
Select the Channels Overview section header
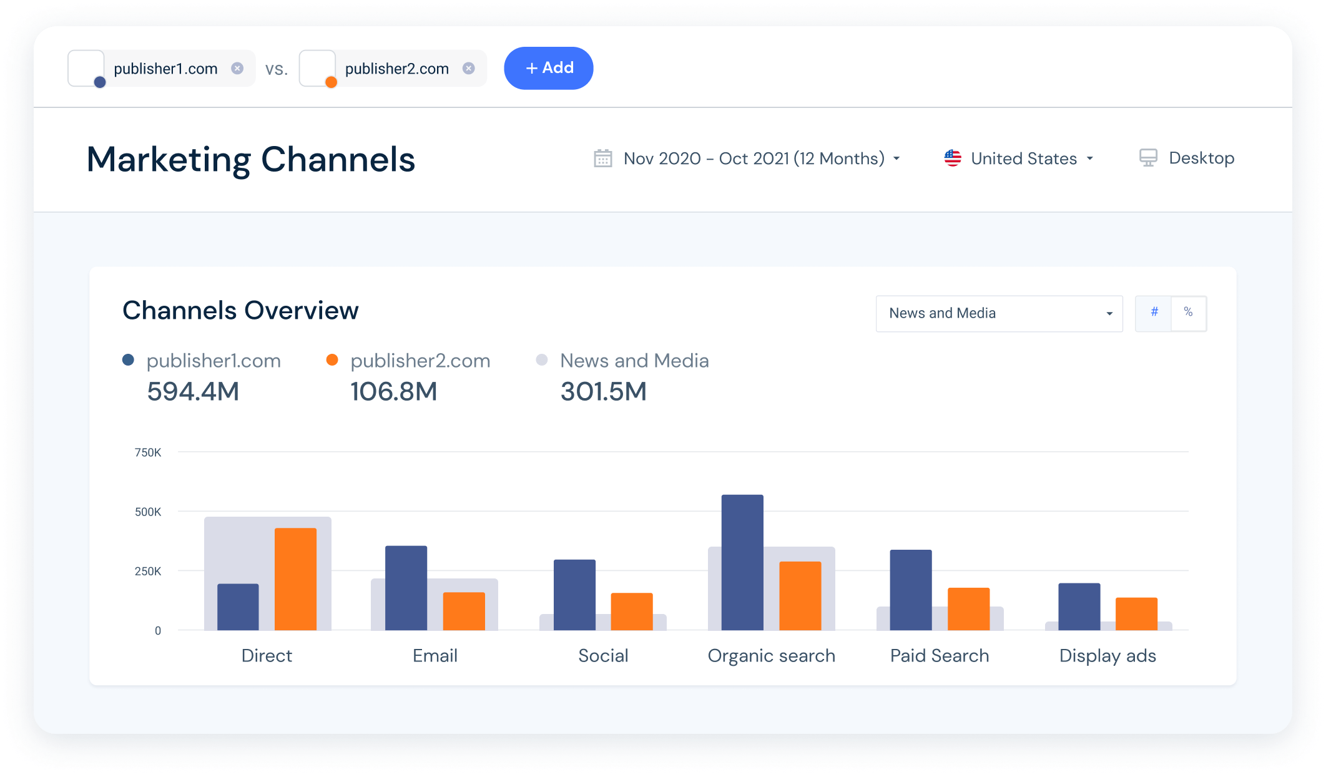point(241,310)
